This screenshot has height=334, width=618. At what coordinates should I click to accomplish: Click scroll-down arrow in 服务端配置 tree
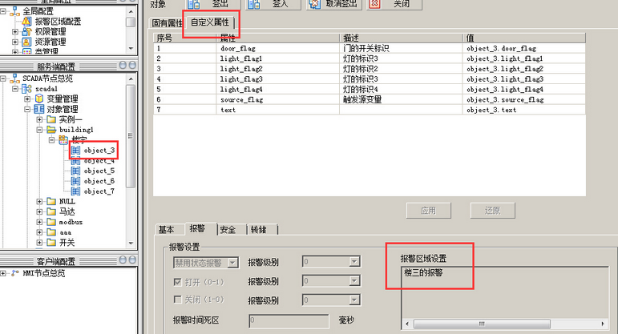(x=131, y=243)
